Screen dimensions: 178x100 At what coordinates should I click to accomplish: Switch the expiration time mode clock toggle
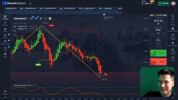(x=158, y=24)
